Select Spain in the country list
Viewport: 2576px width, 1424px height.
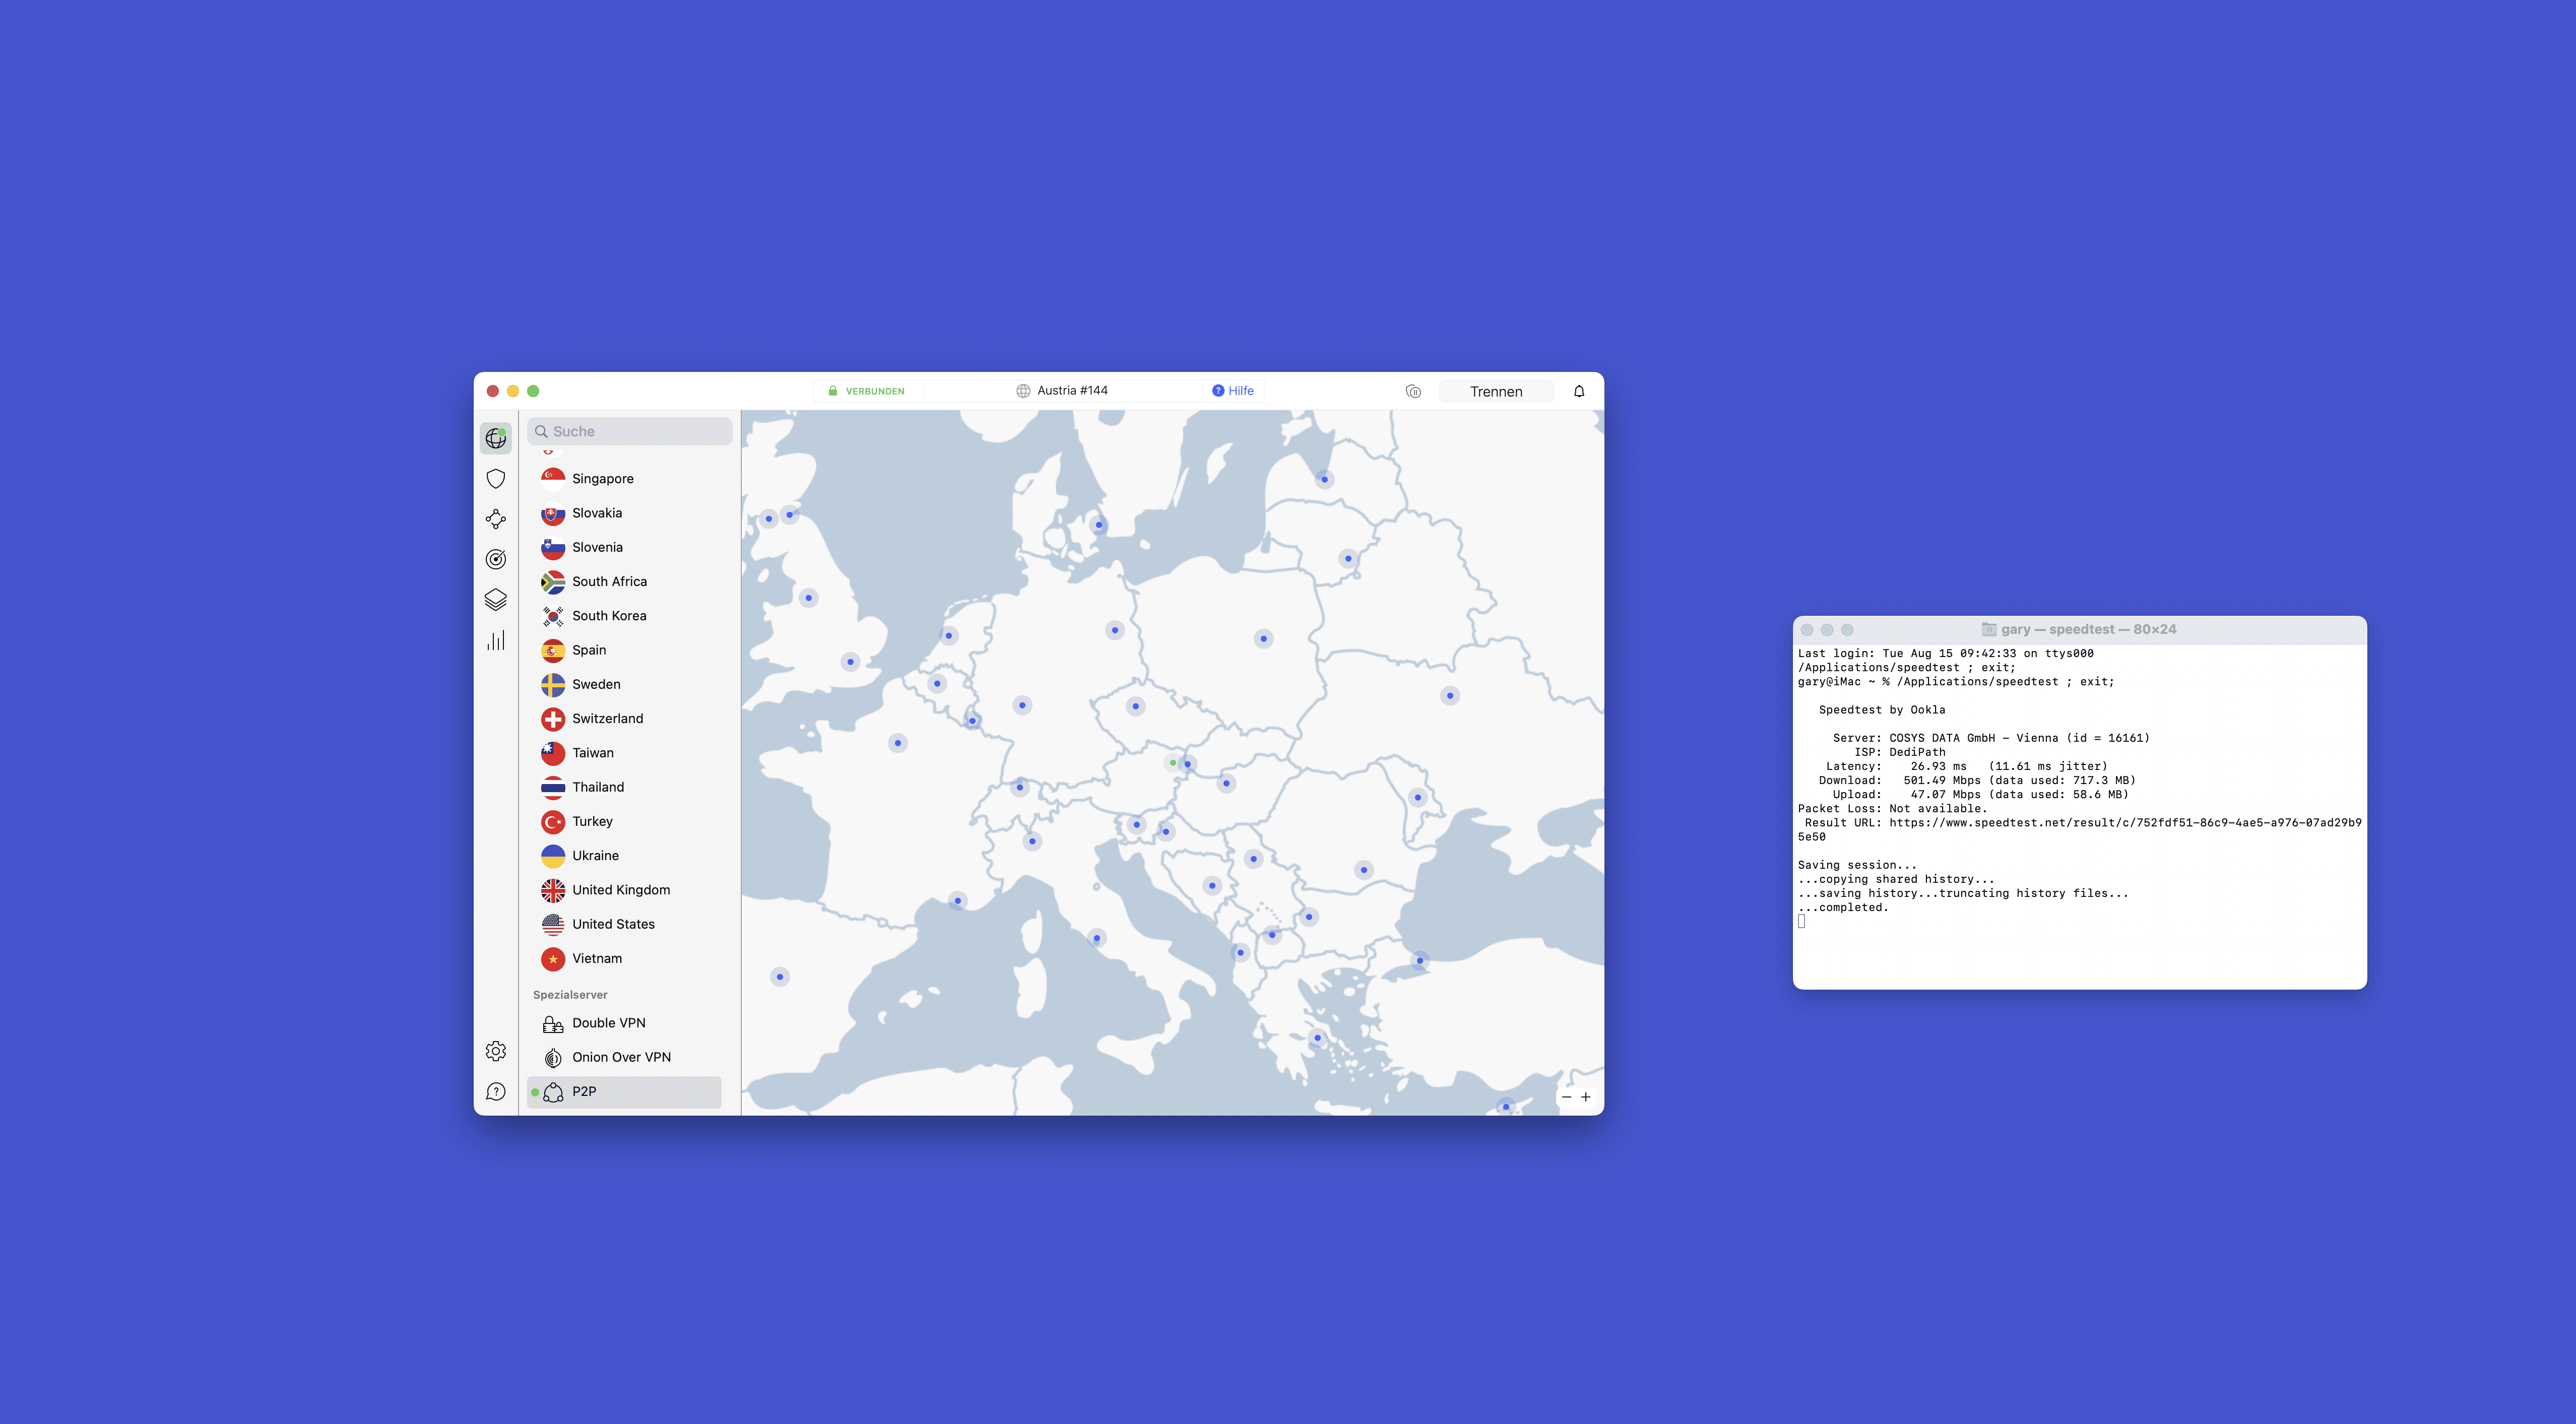pos(624,650)
